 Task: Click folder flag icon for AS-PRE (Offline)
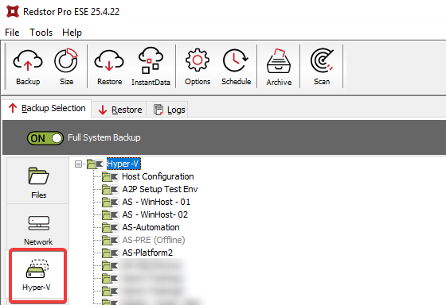(111, 240)
